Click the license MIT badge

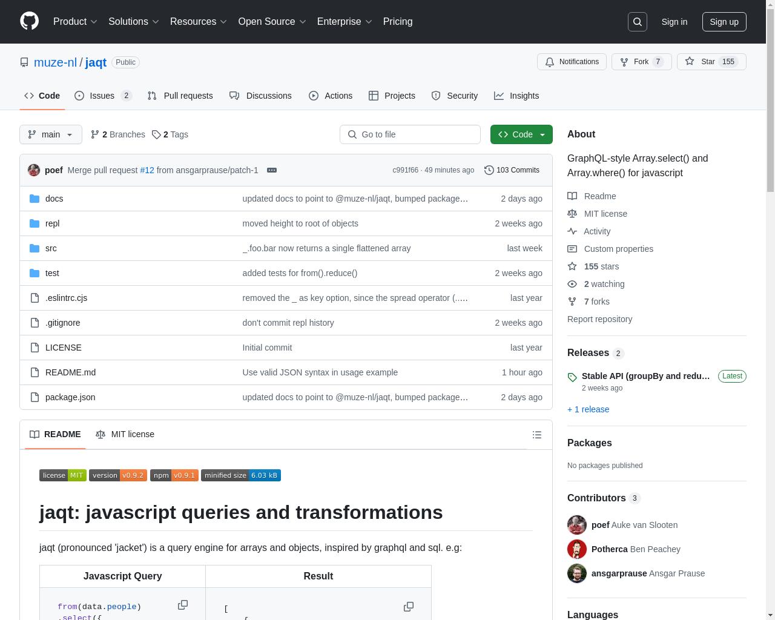click(63, 475)
